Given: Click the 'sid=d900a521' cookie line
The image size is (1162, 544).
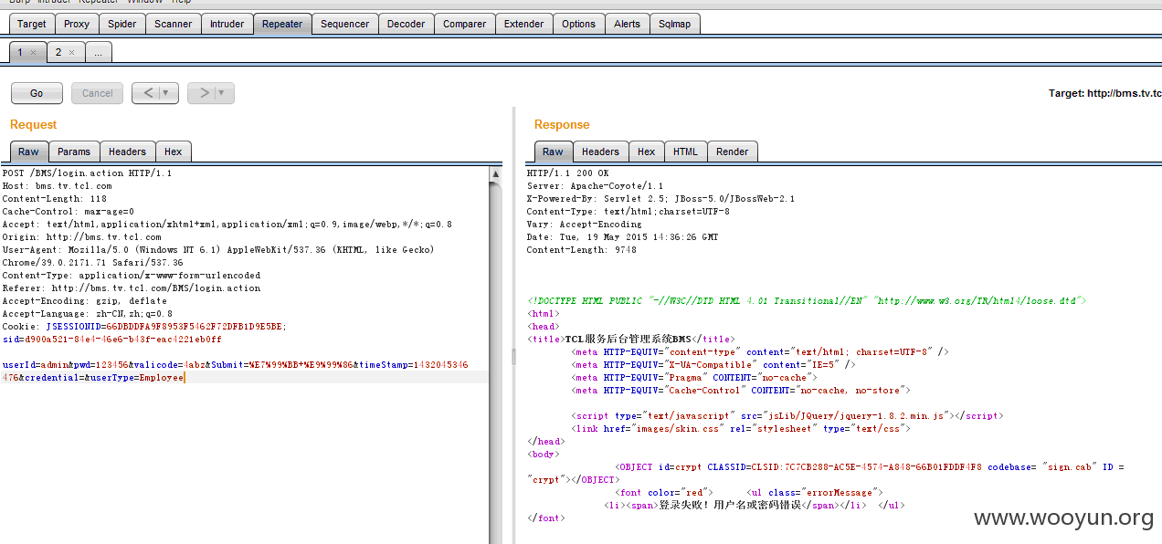Looking at the screenshot, I should [x=111, y=339].
